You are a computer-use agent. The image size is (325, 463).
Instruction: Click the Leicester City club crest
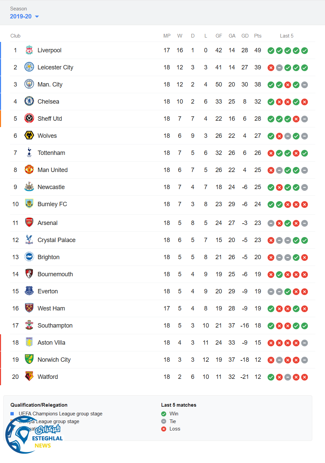tap(29, 67)
